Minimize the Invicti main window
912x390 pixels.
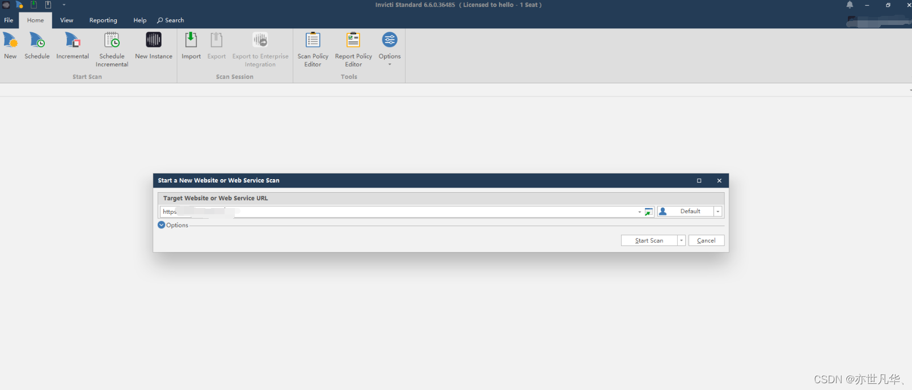pos(867,5)
